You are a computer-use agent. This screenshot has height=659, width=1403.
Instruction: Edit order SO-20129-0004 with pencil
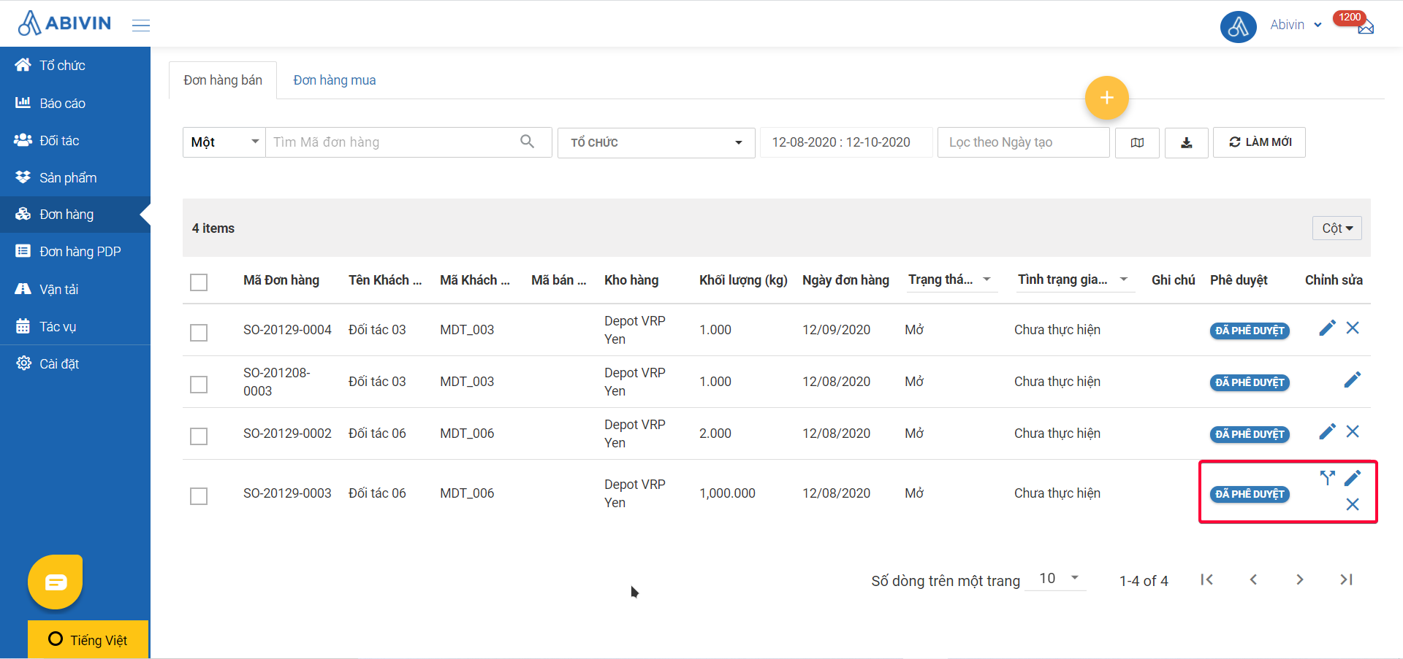(1327, 328)
